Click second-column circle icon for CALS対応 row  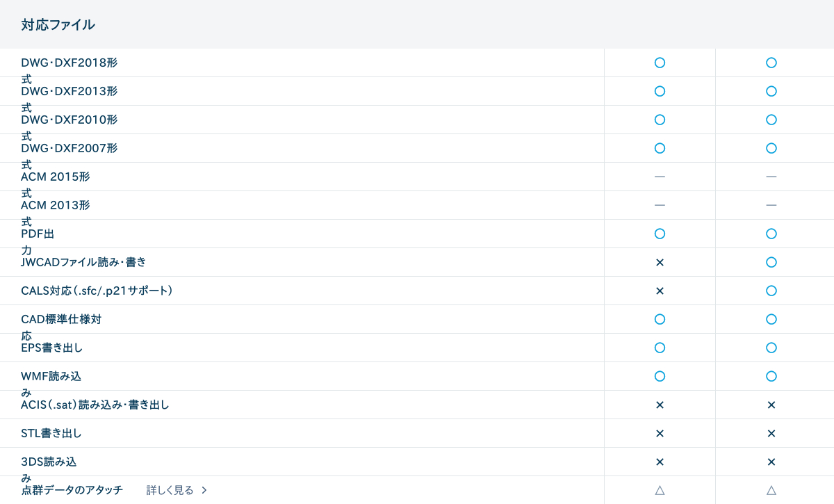pyautogui.click(x=771, y=291)
